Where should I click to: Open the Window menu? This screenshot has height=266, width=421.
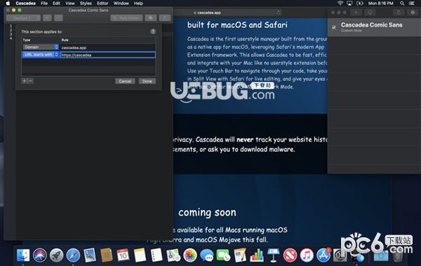click(121, 3)
